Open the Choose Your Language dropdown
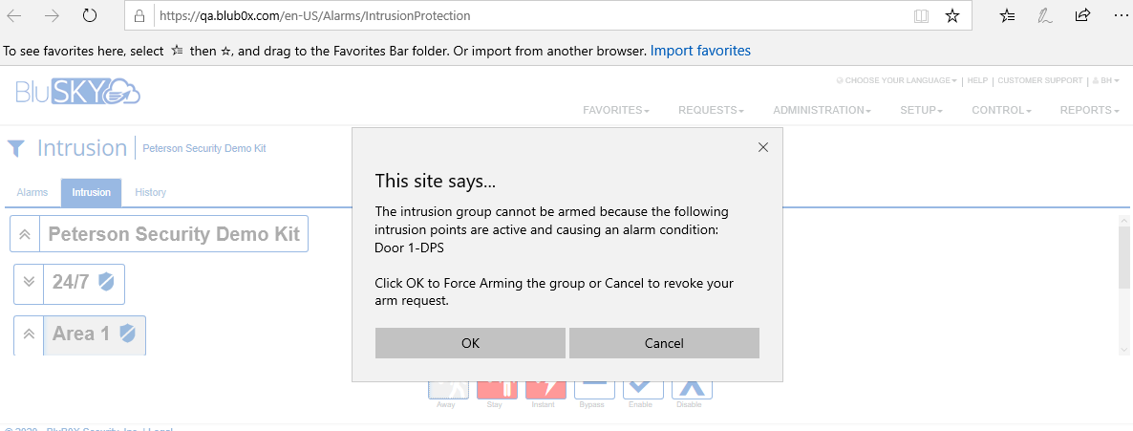The image size is (1133, 431). [897, 81]
